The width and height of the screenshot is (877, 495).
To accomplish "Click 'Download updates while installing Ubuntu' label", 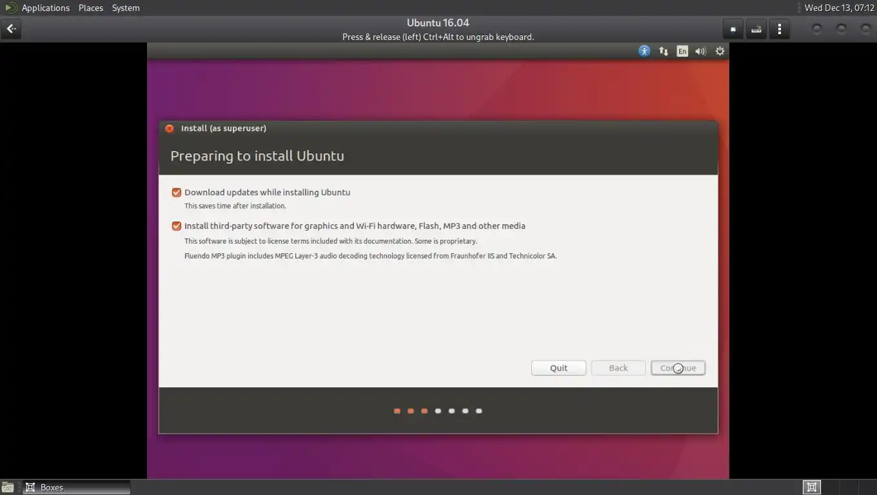I will [268, 193].
